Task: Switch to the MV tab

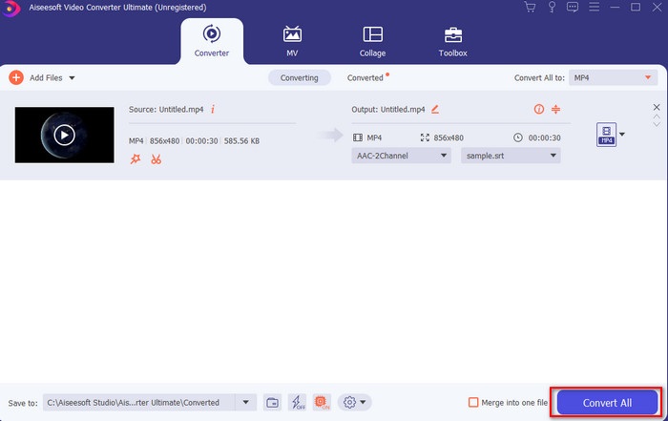Action: click(292, 41)
